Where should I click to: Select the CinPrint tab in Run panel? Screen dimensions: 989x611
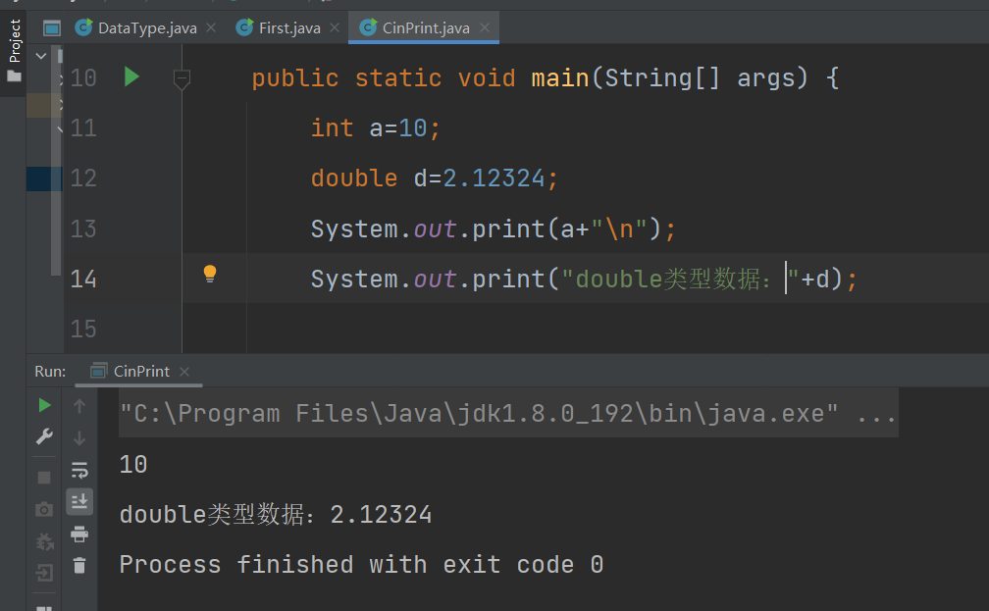click(x=139, y=371)
